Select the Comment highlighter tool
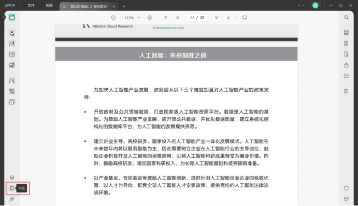This screenshot has height=206, width=358. pyautogui.click(x=12, y=33)
